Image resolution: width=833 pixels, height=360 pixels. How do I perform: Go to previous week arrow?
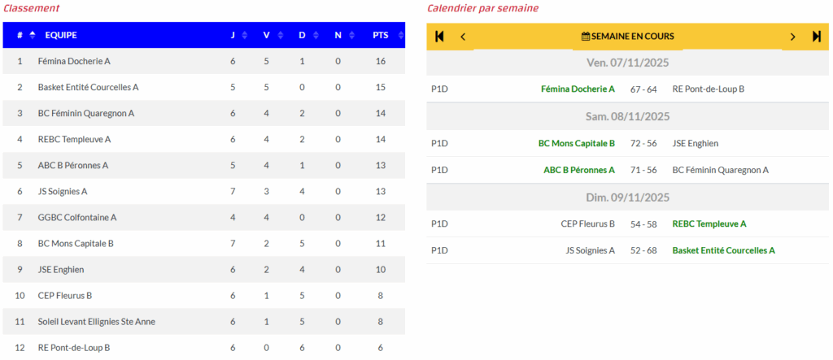(463, 37)
